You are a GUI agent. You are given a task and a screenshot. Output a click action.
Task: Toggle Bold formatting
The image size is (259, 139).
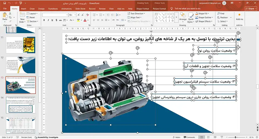point(44,20)
